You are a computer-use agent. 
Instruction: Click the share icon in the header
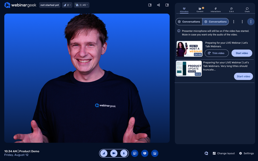pyautogui.click(x=158, y=5)
